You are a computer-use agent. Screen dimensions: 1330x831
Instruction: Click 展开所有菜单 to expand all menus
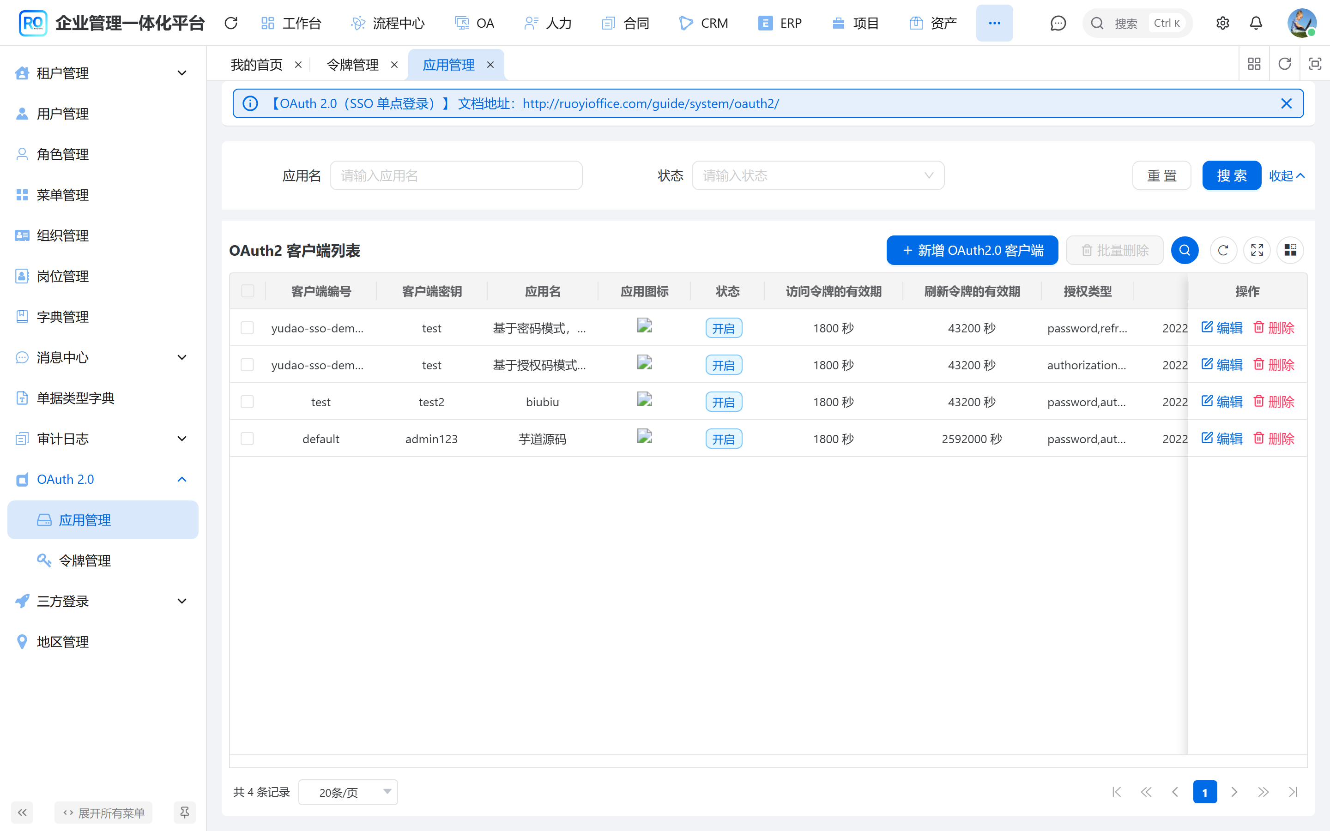103,813
